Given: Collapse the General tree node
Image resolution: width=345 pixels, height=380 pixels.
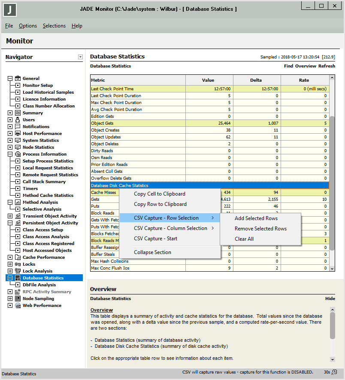Looking at the screenshot, I should coord(10,78).
